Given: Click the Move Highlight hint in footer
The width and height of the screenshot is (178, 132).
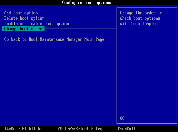Looking at the screenshot, I should click(23, 129).
